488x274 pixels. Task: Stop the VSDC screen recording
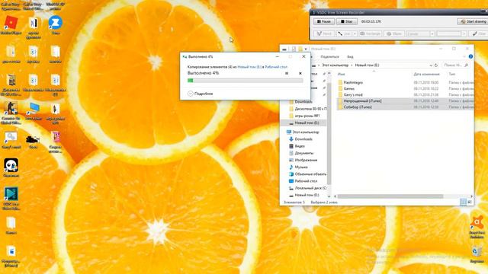[x=346, y=21]
